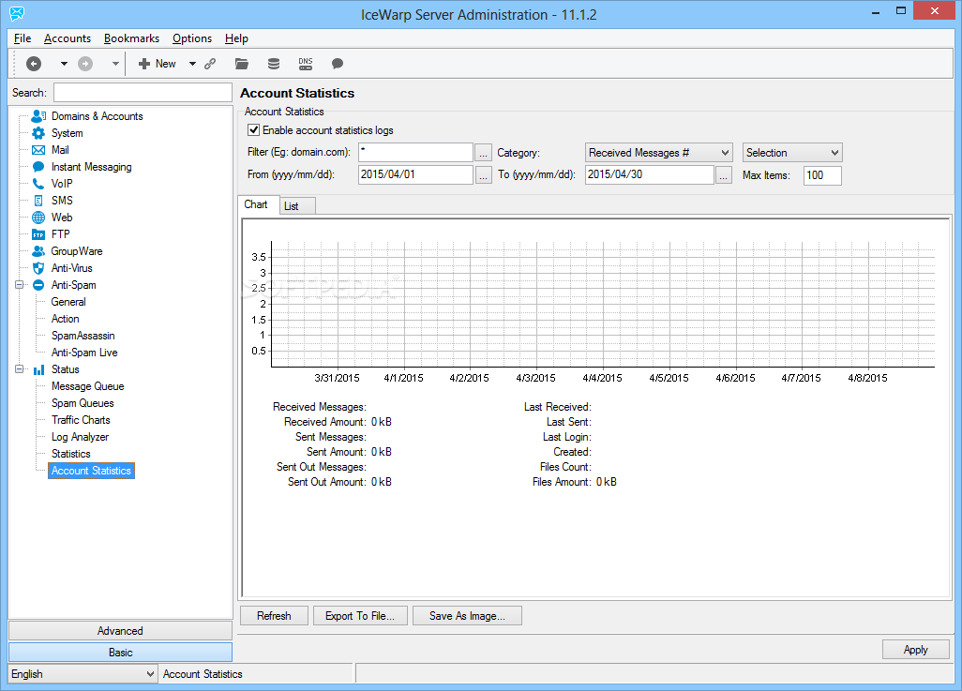Select Log Analyzer in the tree
962x691 pixels.
[81, 437]
